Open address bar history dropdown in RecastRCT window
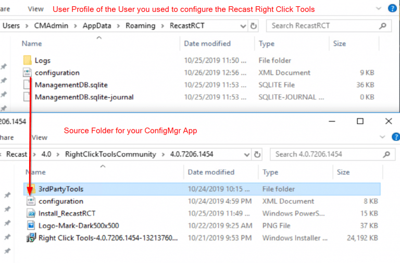The image size is (400, 263). 242,25
